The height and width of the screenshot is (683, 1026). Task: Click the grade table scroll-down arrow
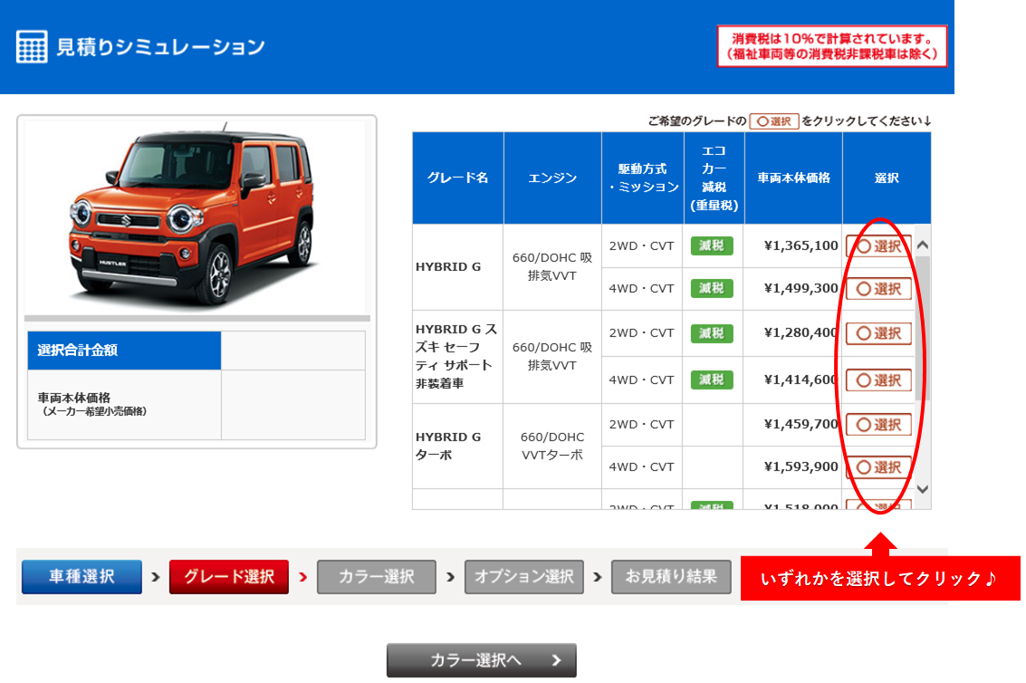923,489
